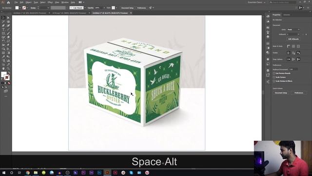Screen dimensions: 312x176
Task: Select the Zoom tool magnifier
Action: pyautogui.click(x=8, y=68)
